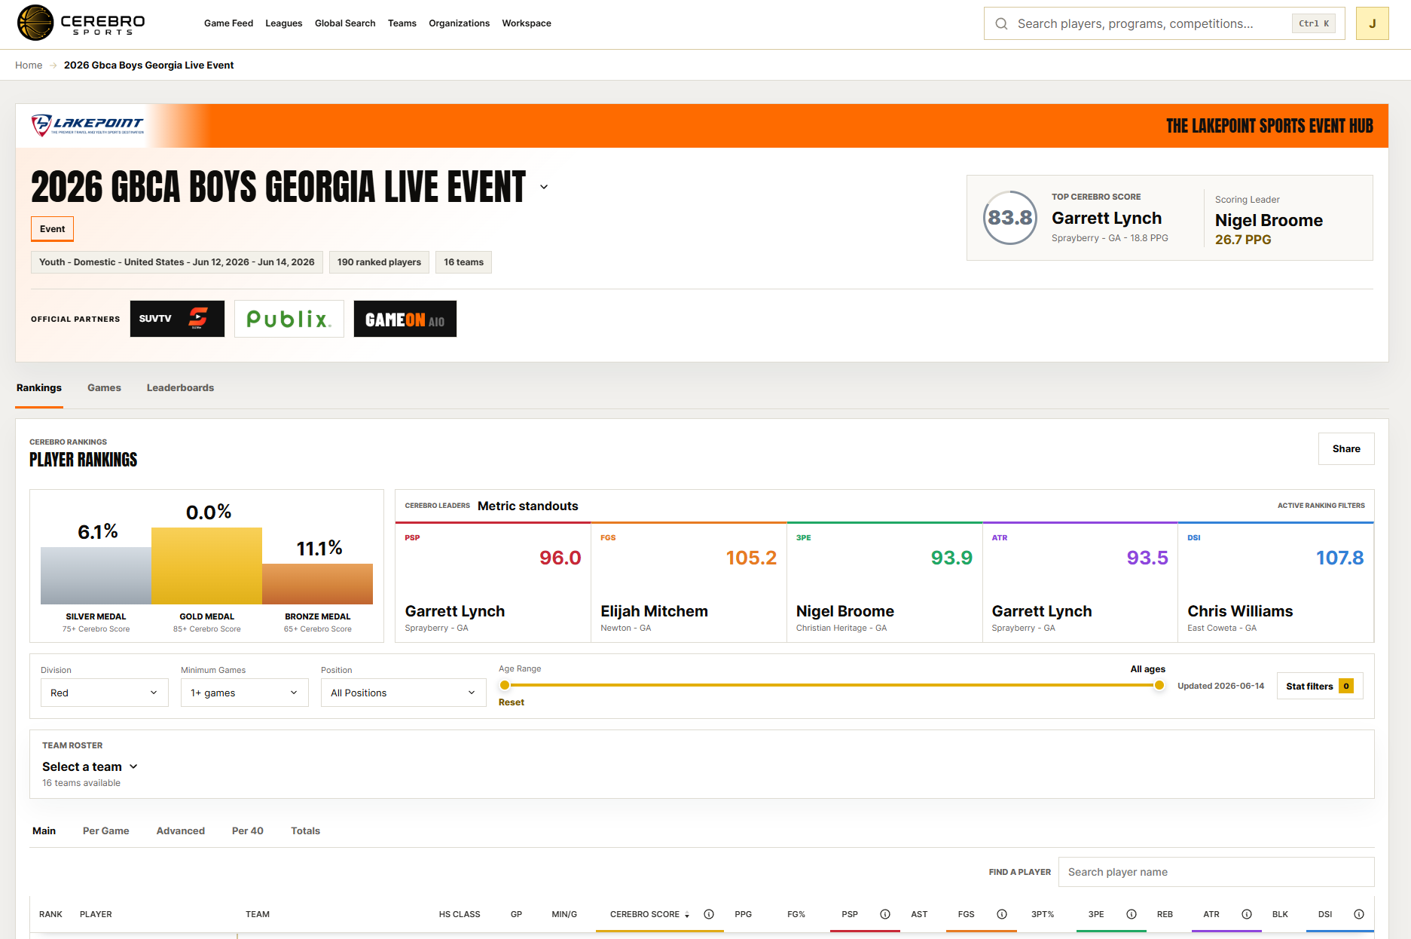Click the info icon next to ATR column

click(x=1247, y=914)
